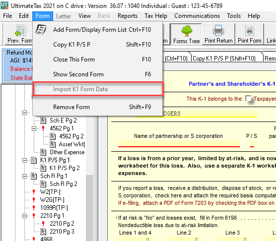Screen dimensions: 276x241
Task: Choose Add Form/Display Form List entry
Action: point(98,30)
